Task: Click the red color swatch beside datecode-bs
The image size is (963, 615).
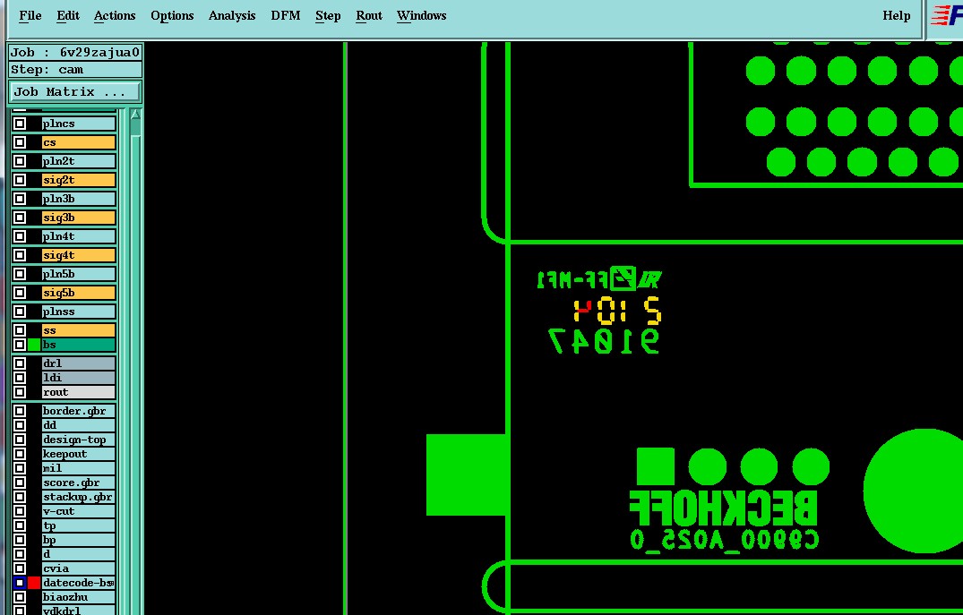Action: coord(34,583)
